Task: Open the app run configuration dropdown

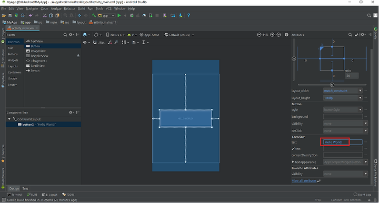Action: pos(106,15)
